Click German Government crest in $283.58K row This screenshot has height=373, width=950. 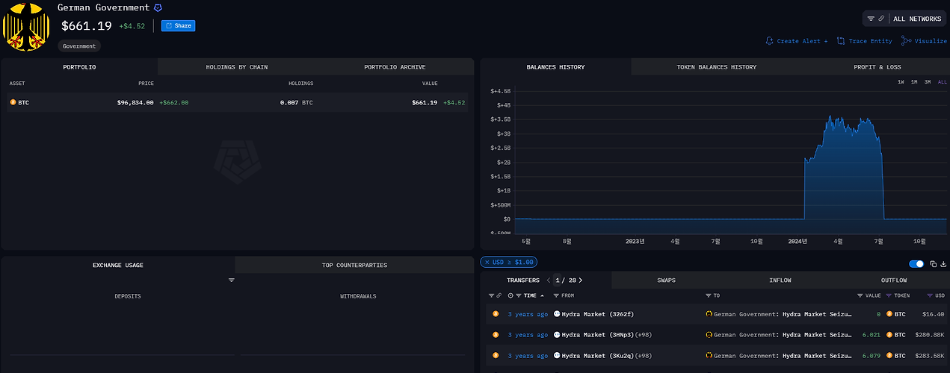(709, 356)
